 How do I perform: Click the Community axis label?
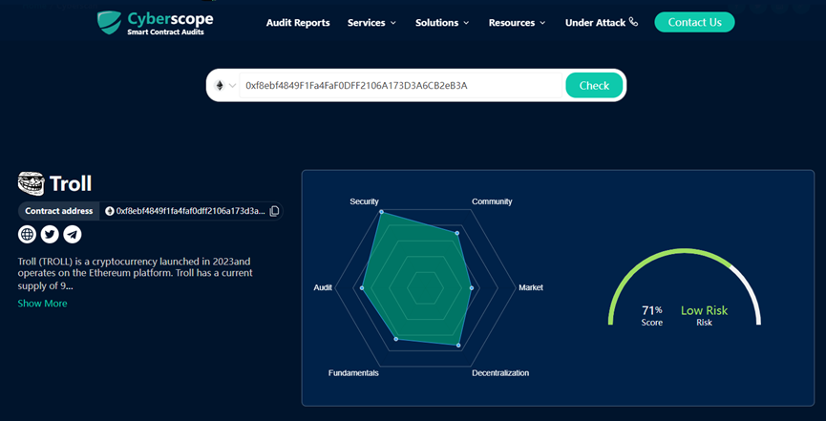492,201
